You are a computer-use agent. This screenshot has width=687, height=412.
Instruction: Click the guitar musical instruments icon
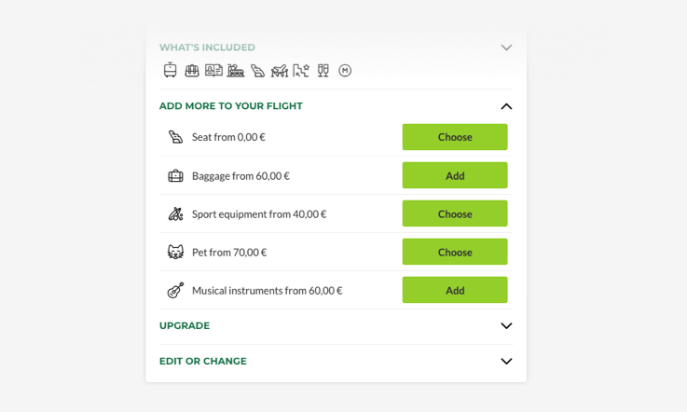175,291
